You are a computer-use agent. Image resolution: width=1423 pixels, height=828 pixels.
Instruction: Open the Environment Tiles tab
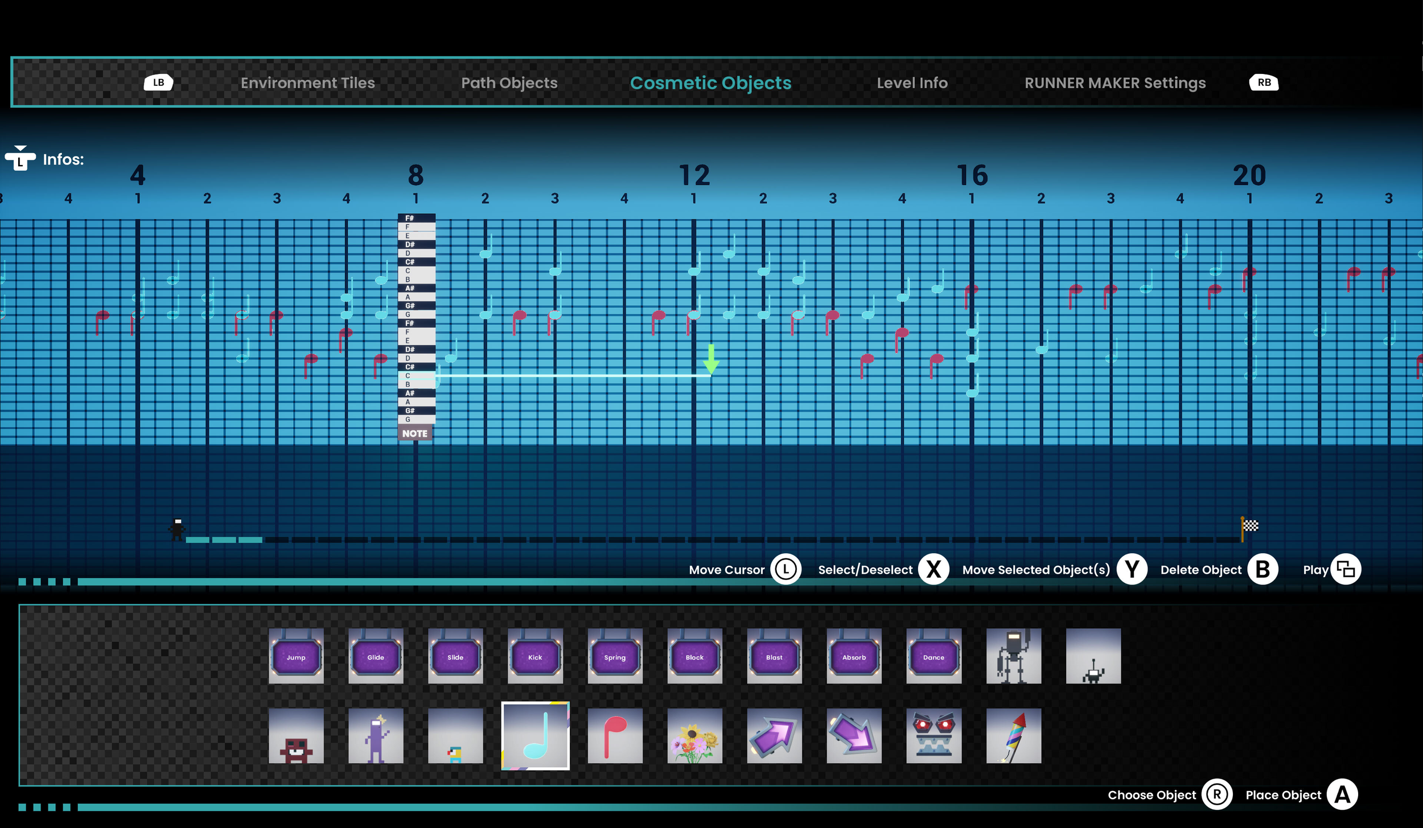point(307,83)
